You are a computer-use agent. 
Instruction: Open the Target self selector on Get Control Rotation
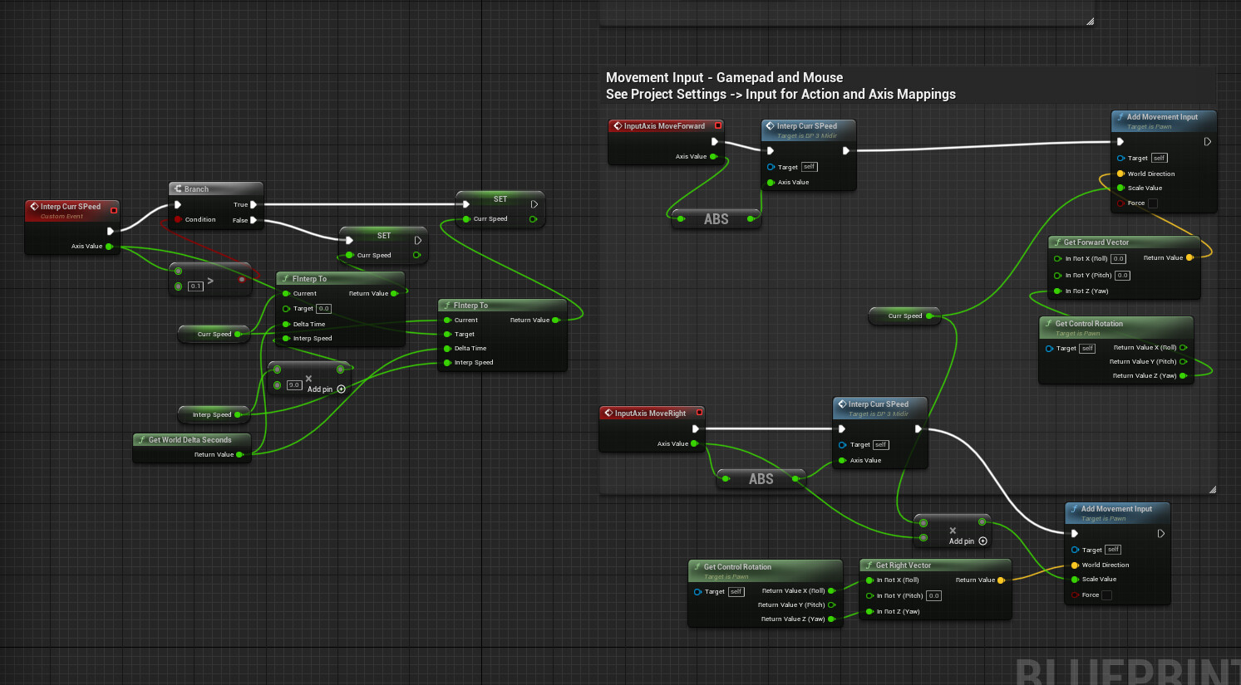point(1086,348)
